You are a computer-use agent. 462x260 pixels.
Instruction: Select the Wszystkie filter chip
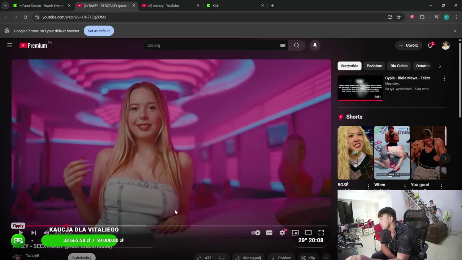coord(349,66)
